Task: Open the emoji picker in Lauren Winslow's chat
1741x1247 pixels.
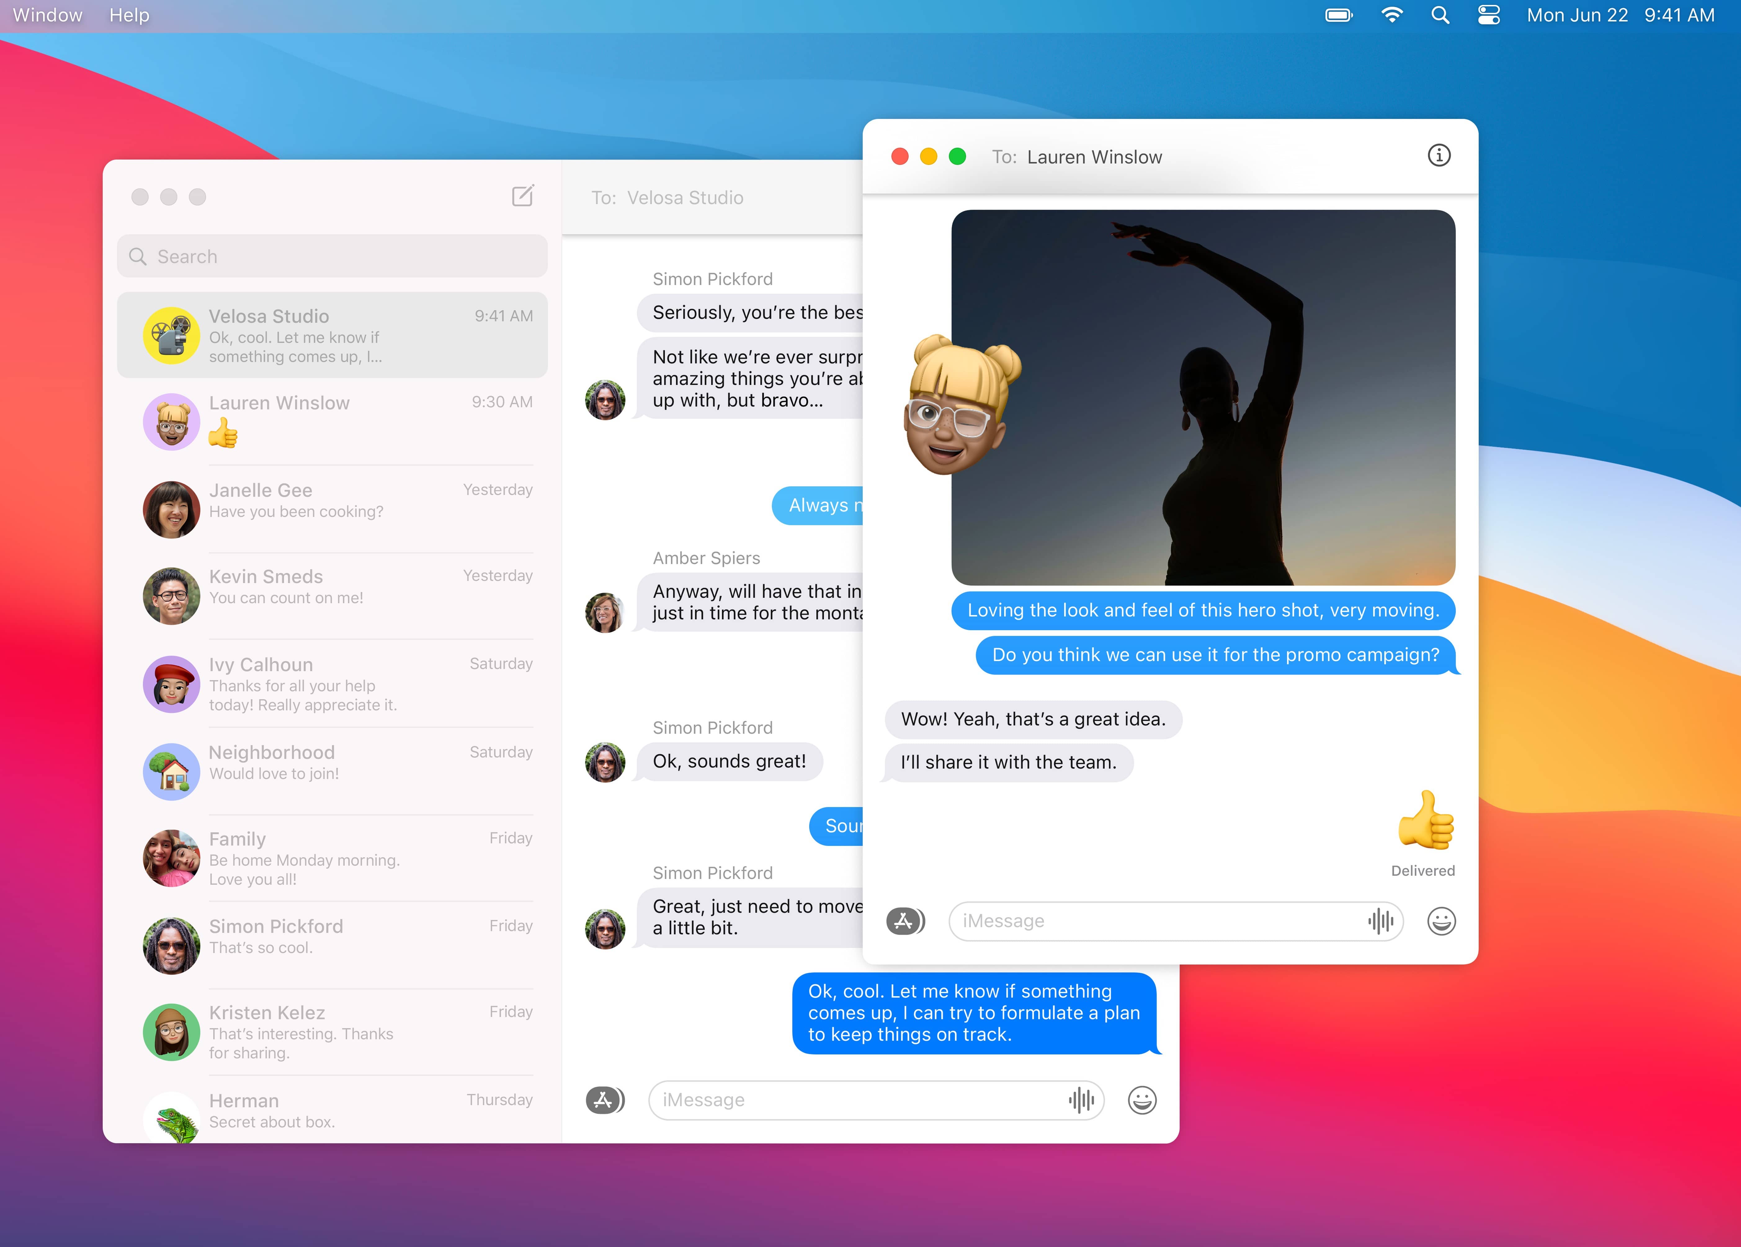Action: (1441, 921)
